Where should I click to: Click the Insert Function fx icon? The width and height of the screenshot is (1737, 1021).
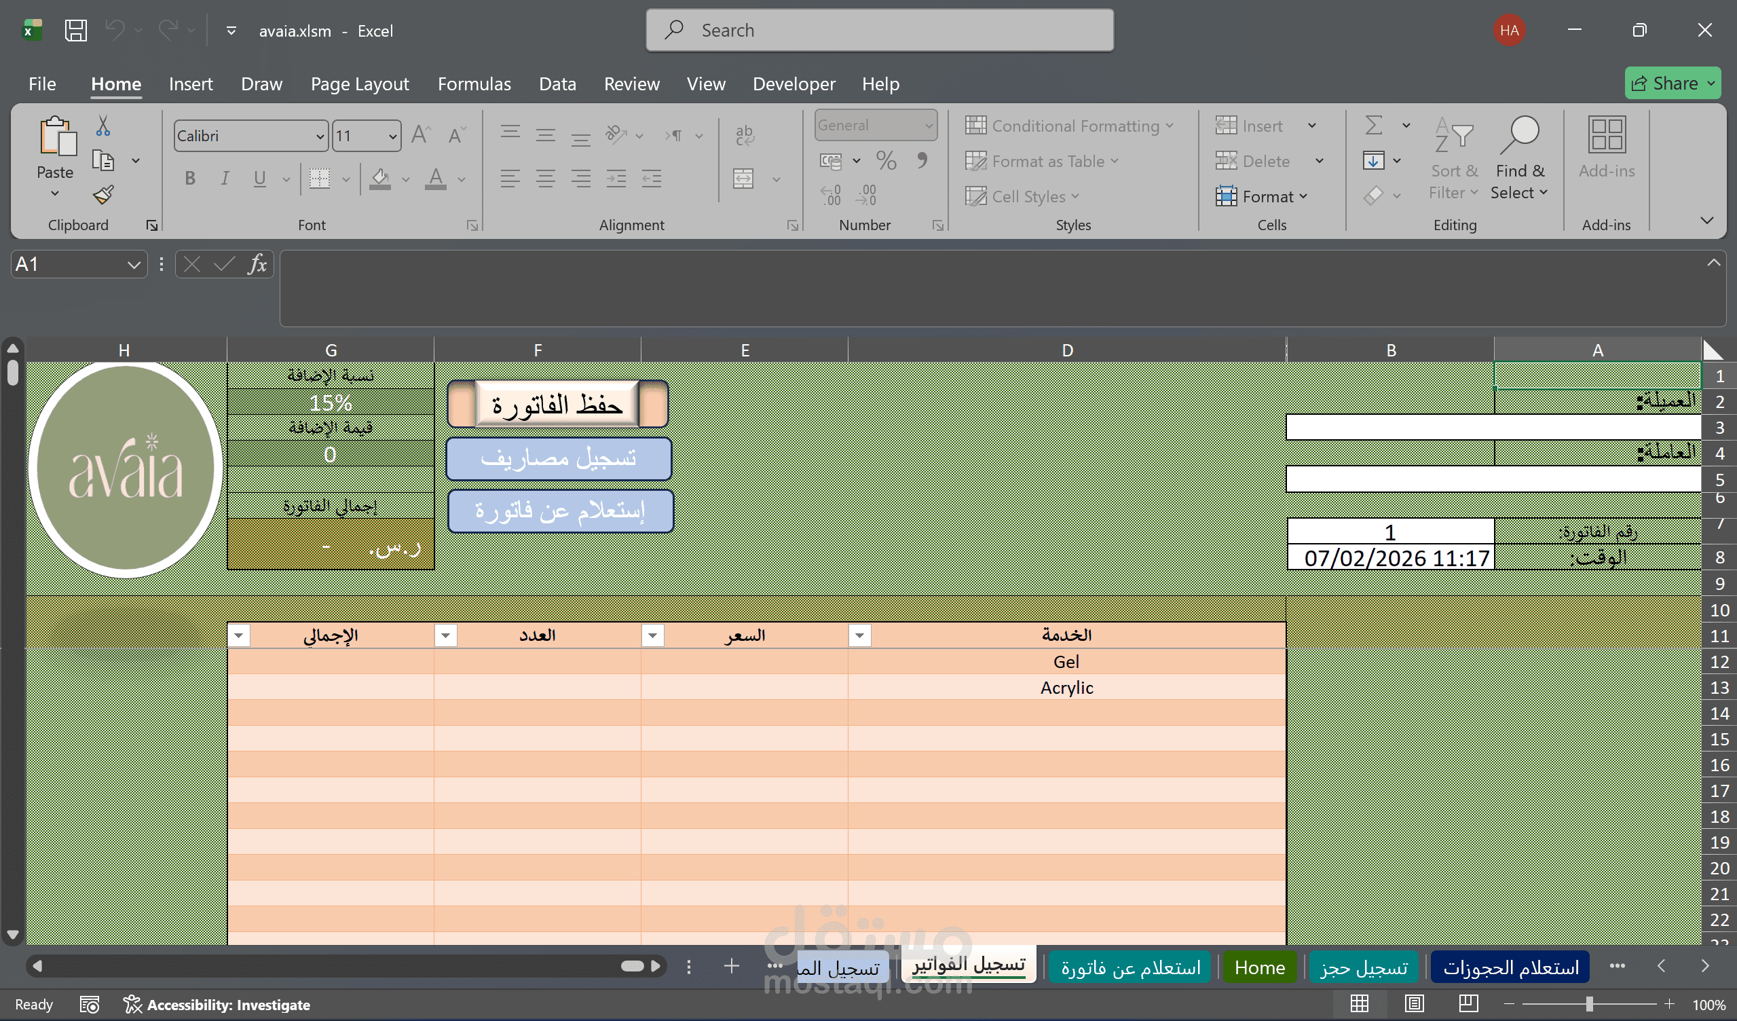(257, 264)
